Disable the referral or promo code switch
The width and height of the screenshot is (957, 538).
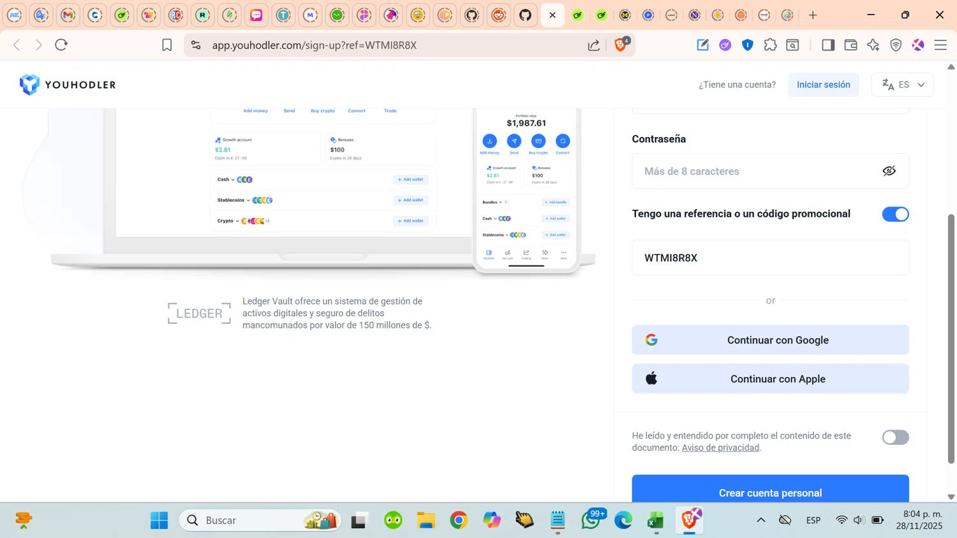[895, 214]
